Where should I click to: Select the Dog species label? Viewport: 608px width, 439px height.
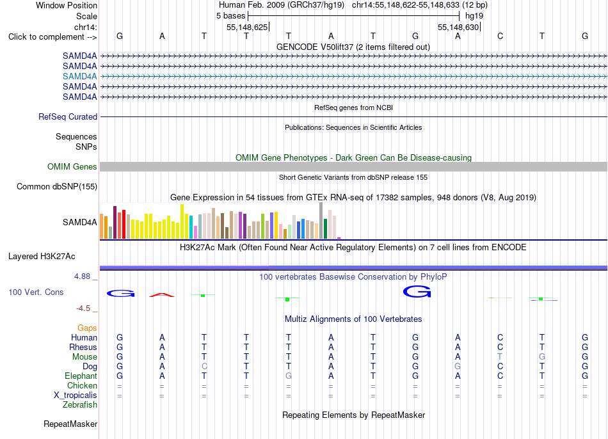(x=90, y=367)
